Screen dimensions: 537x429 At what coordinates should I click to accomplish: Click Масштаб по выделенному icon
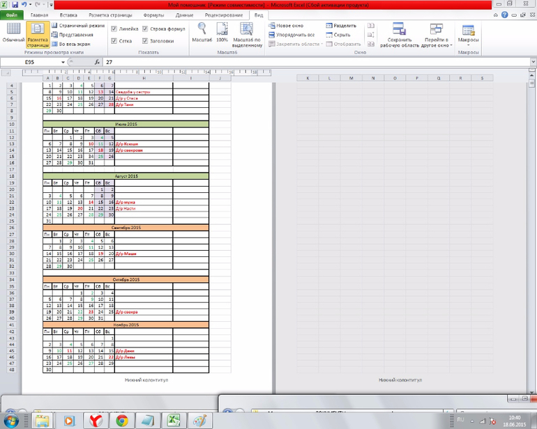pos(247,33)
